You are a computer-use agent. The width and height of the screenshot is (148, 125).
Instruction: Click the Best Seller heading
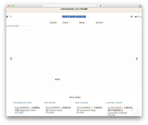point(75,97)
